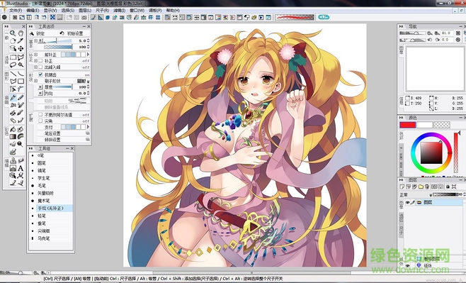466x283 pixels.
Task: Toggle the 出峰入峰 checkbox
Action: point(40,67)
